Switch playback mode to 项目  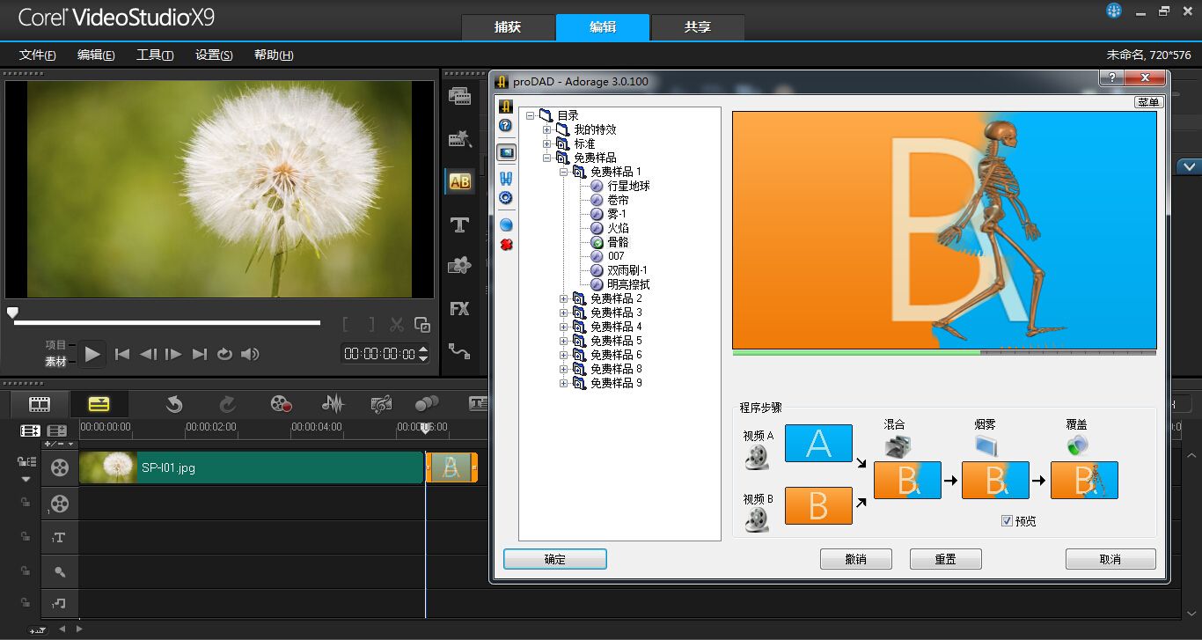click(56, 345)
